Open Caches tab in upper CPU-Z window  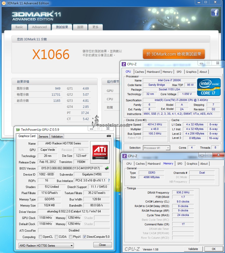tap(140, 72)
